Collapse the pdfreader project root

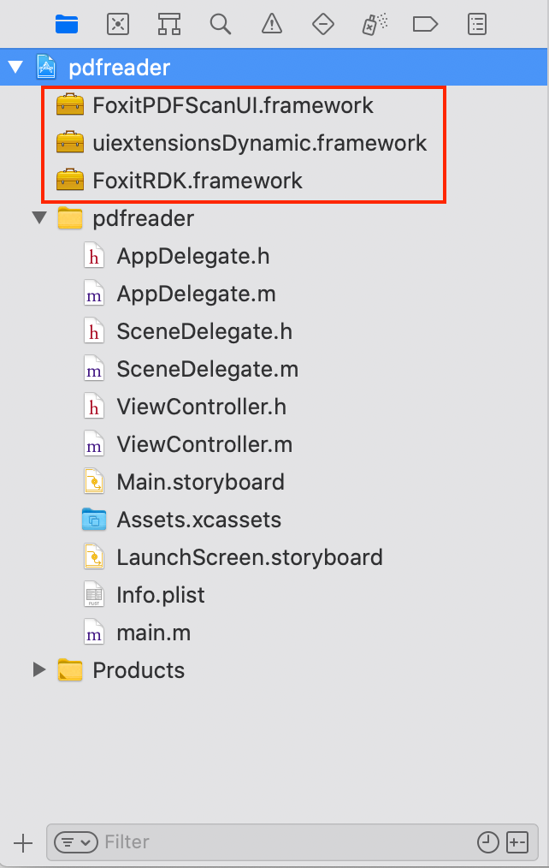[15, 68]
